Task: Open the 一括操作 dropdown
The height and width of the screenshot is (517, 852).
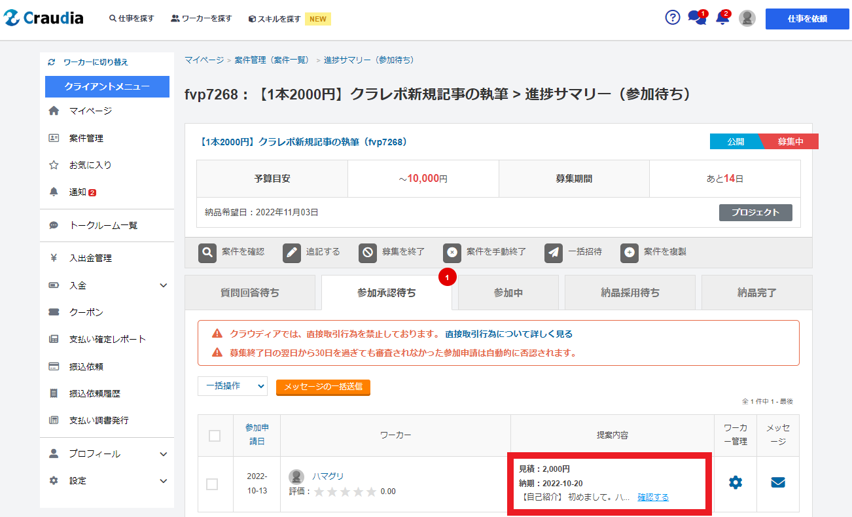Action: click(233, 386)
